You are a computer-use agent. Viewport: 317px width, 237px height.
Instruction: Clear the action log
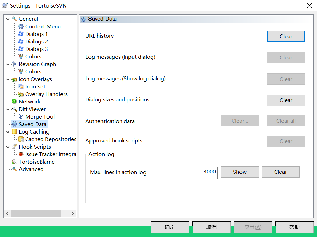click(x=280, y=172)
